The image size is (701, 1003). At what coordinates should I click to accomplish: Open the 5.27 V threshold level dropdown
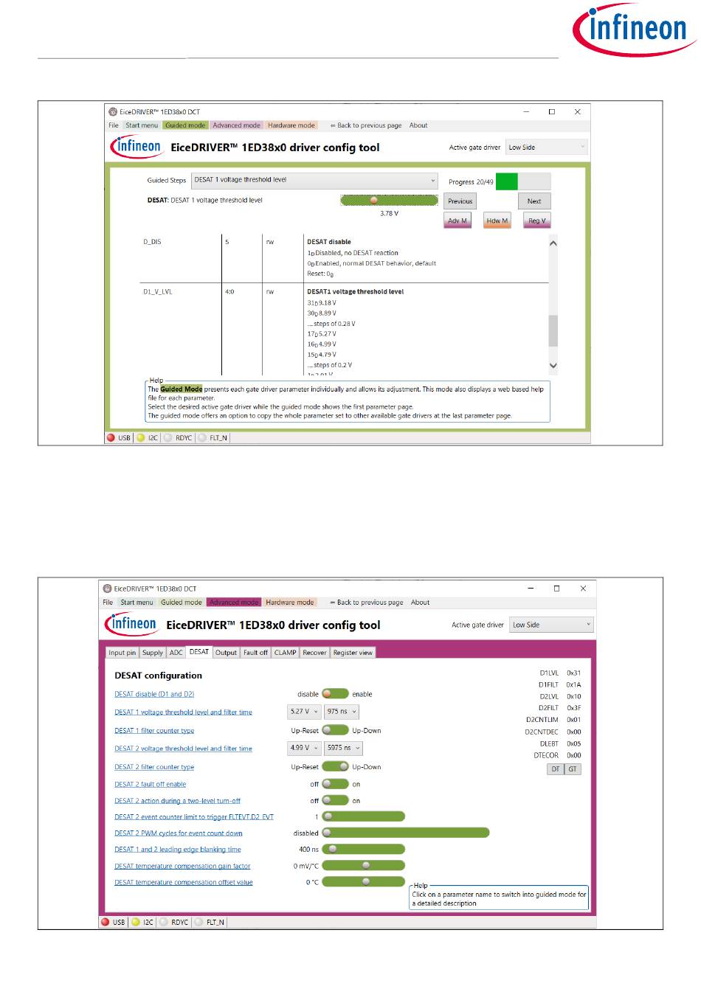click(304, 712)
